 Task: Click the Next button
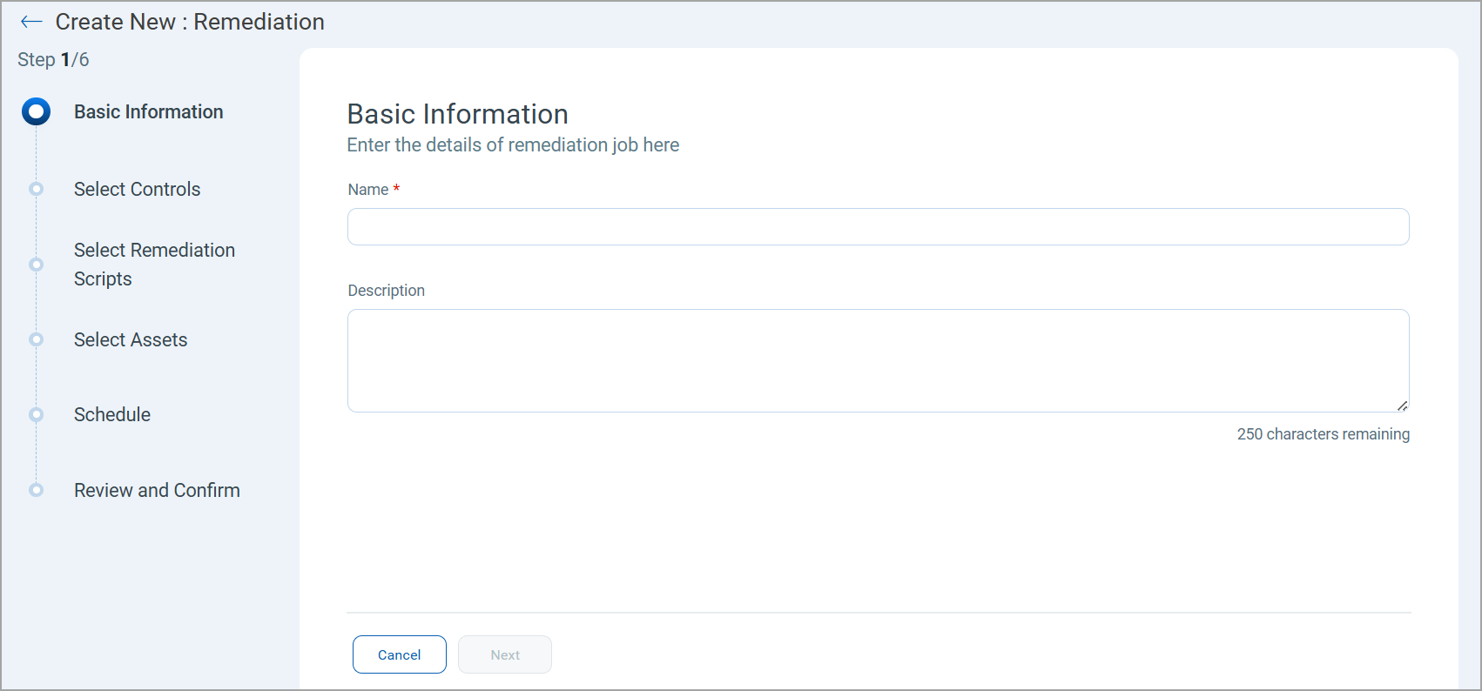click(x=505, y=654)
